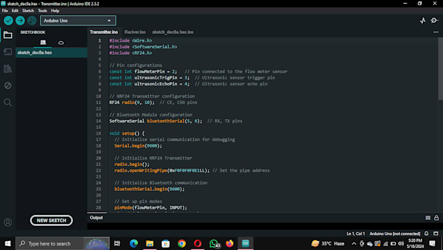The width and height of the screenshot is (443, 250).
Task: Open Firefox from the taskbar
Action: coord(230,243)
